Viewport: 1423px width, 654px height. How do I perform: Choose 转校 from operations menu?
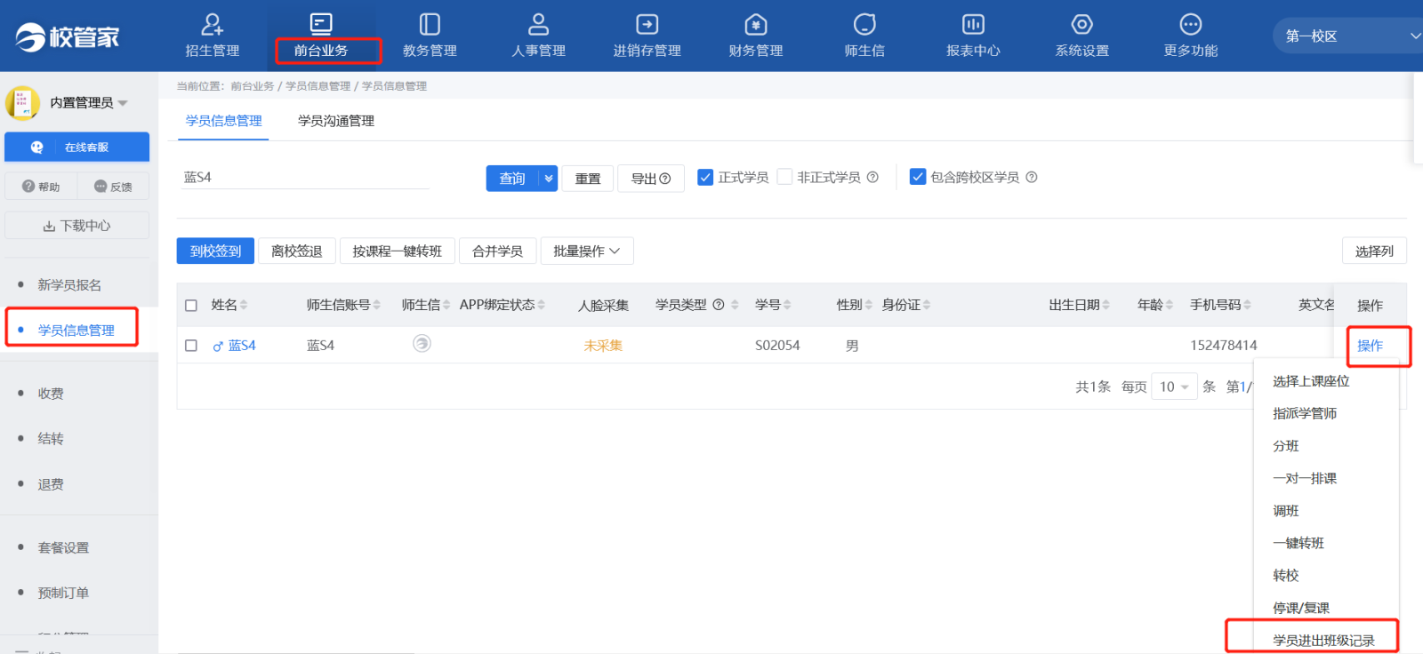point(1286,576)
